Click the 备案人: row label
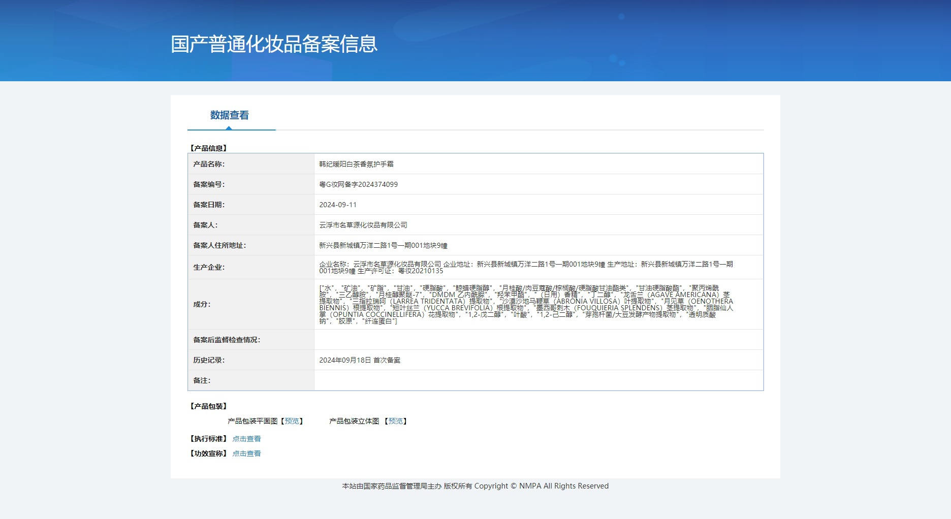Viewport: 951px width, 519px height. (x=205, y=225)
